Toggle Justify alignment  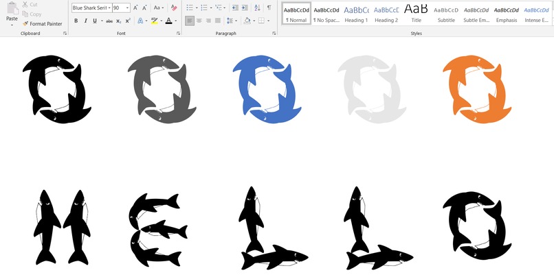click(218, 21)
